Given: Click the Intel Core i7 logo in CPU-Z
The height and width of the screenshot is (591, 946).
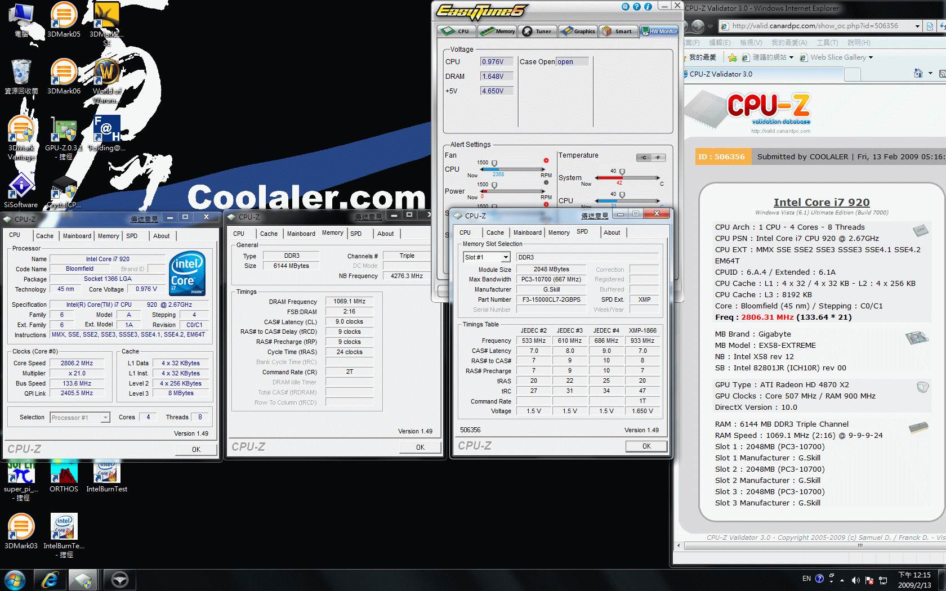Looking at the screenshot, I should (x=188, y=273).
